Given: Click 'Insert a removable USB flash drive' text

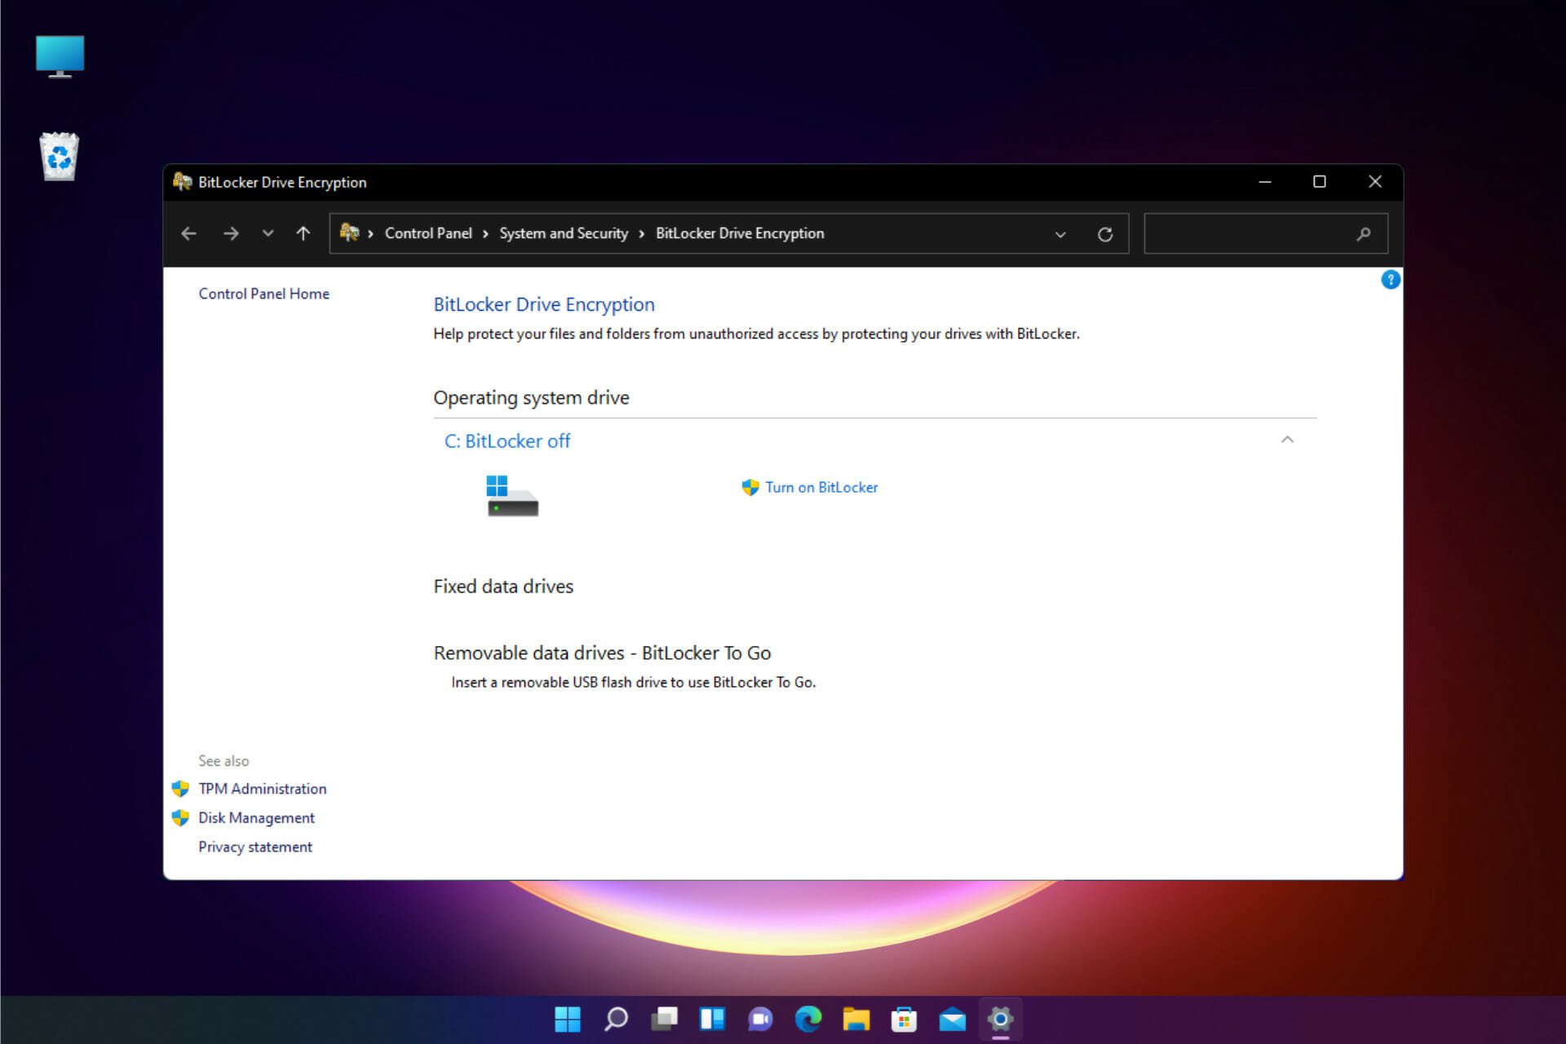Looking at the screenshot, I should (x=634, y=683).
